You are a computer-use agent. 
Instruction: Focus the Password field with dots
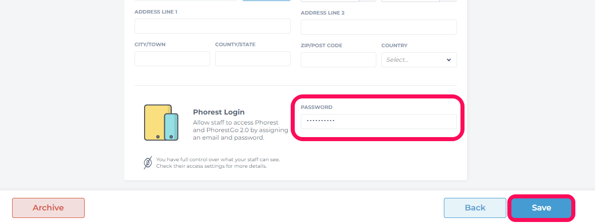point(379,122)
